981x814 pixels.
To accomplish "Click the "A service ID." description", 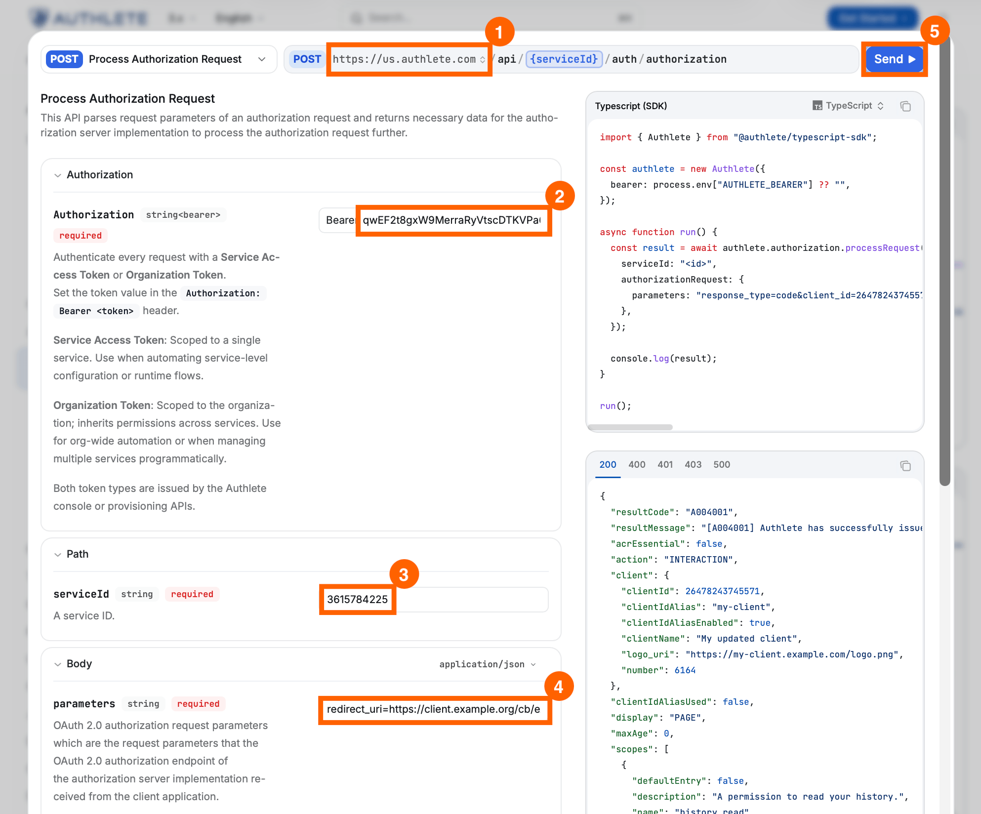I will click(84, 616).
